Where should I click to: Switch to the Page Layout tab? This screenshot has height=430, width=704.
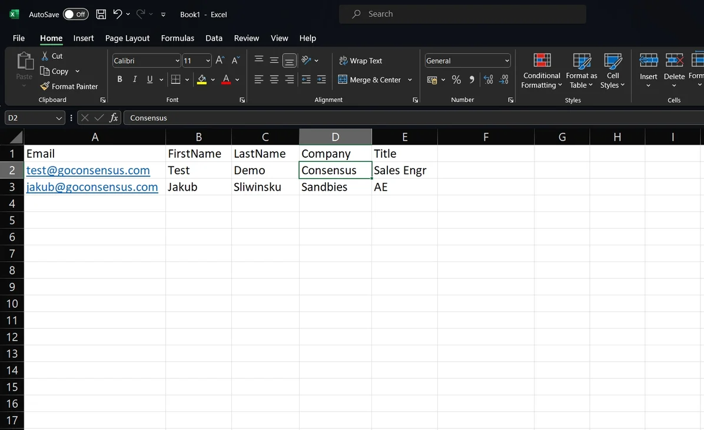pos(127,38)
